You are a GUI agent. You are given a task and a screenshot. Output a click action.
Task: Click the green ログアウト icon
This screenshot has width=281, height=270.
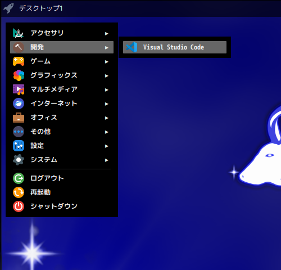click(x=19, y=178)
